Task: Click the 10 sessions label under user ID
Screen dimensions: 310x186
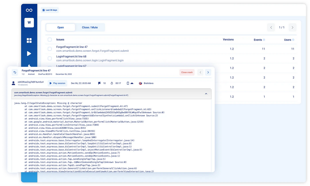Action: 22,85
